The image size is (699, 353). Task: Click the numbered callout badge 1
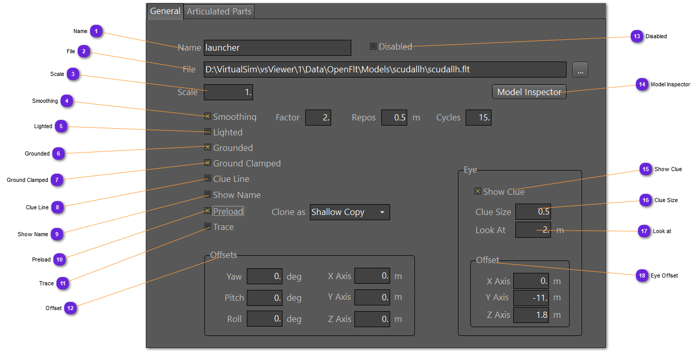(x=96, y=32)
